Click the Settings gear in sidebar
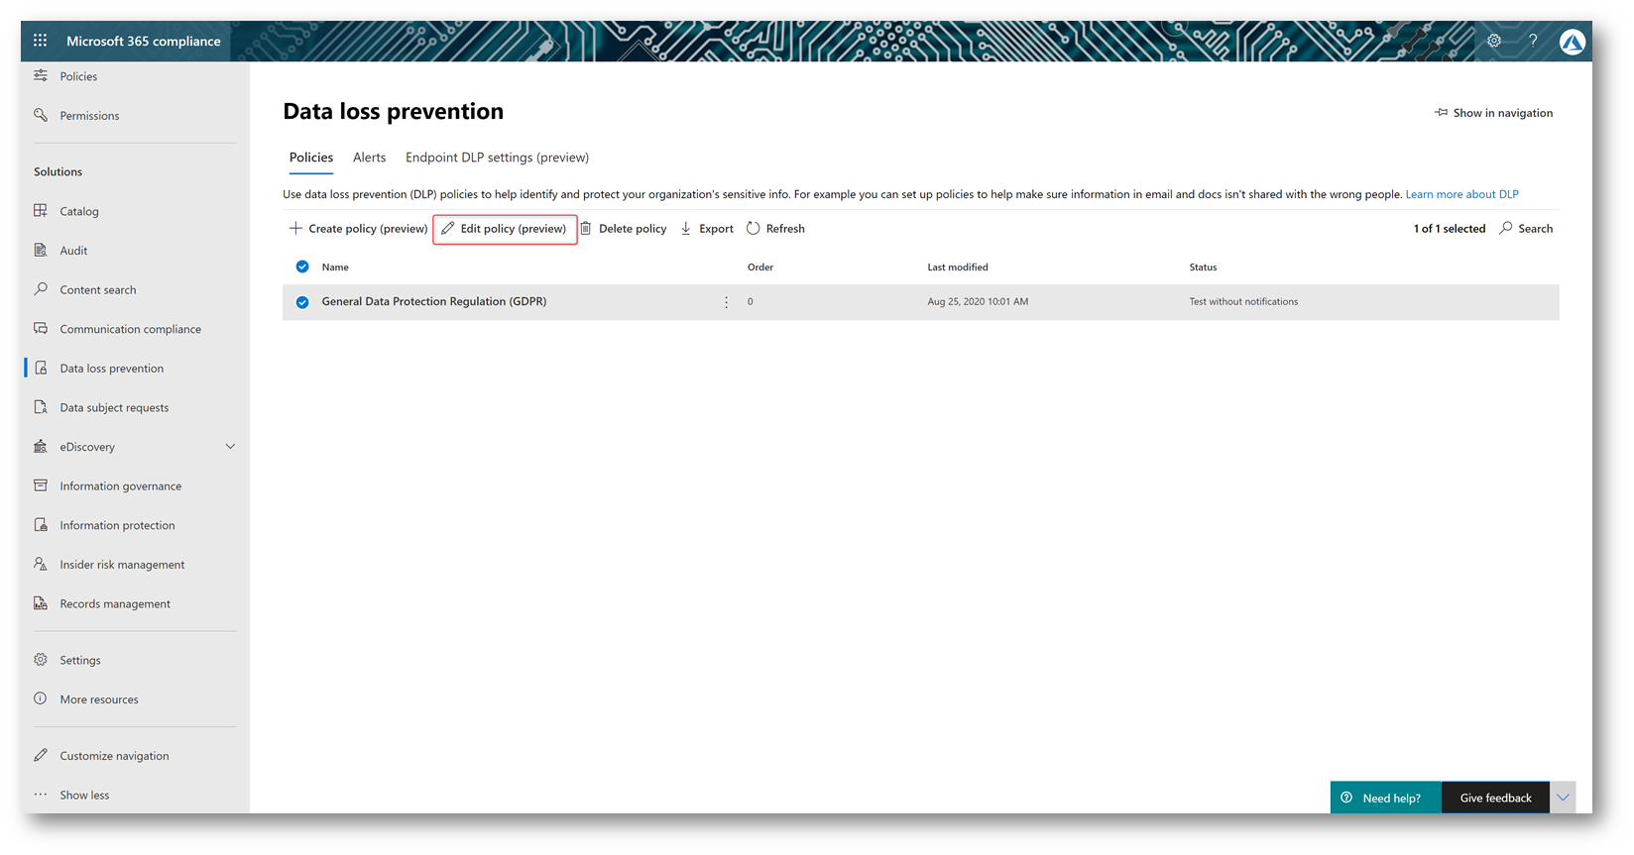Screen dimensions: 1634x855 click(x=41, y=660)
